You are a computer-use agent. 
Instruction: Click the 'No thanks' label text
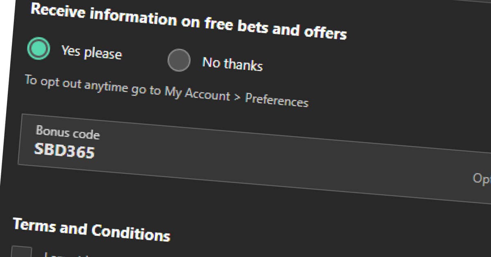coord(232,64)
